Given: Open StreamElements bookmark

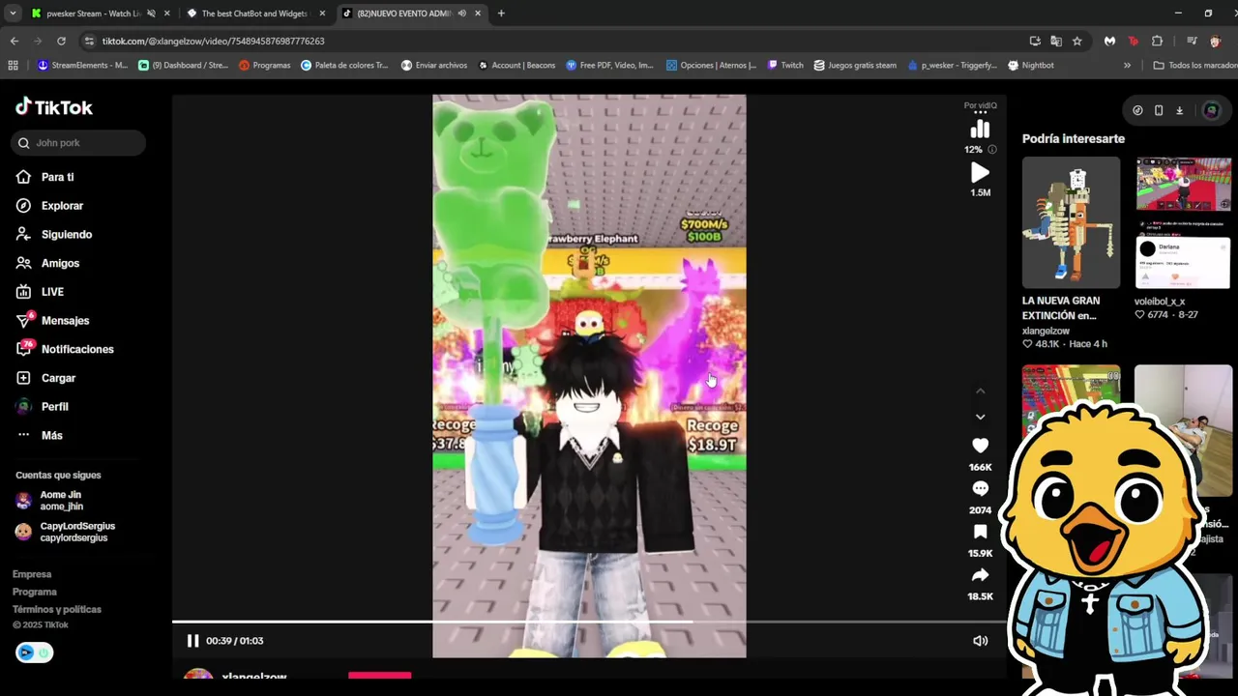Looking at the screenshot, I should [x=82, y=66].
